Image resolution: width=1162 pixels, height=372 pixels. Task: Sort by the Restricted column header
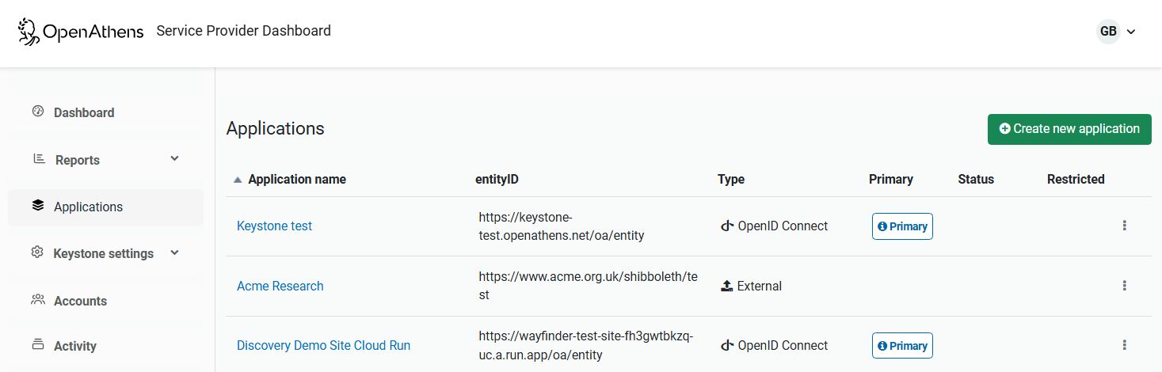click(1076, 180)
